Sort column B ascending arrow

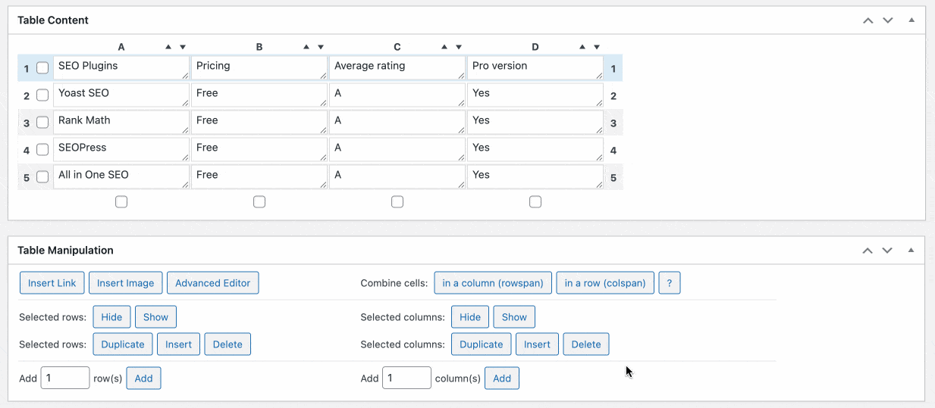[x=306, y=47]
